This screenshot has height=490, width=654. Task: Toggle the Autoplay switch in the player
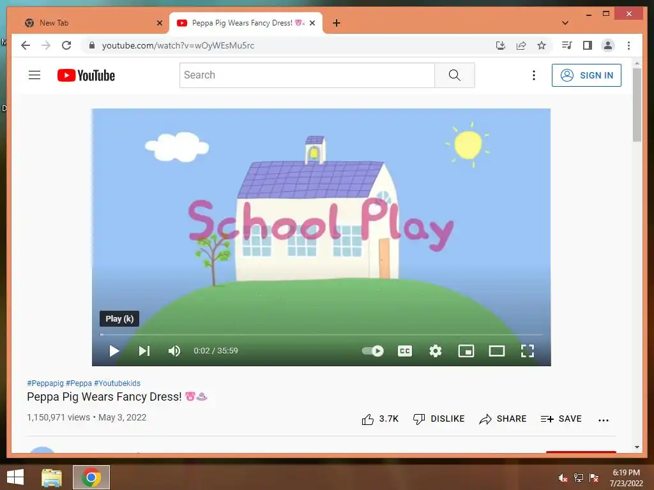tap(372, 351)
